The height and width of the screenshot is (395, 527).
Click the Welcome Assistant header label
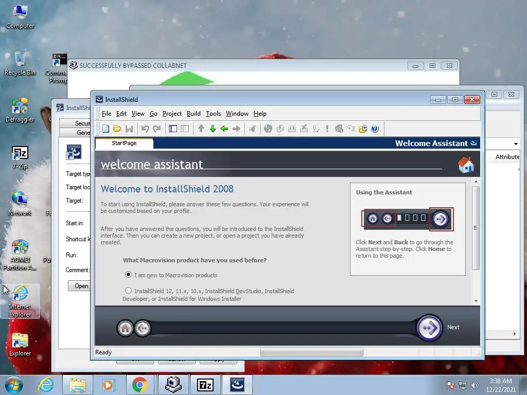pos(431,143)
